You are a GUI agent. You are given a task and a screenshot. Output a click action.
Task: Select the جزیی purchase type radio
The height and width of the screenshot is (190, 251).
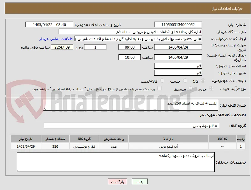[x=211, y=89]
